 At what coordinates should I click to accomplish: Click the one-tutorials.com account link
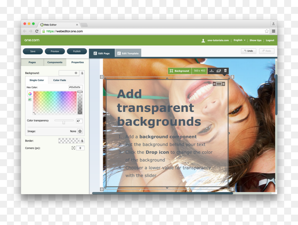(218, 40)
